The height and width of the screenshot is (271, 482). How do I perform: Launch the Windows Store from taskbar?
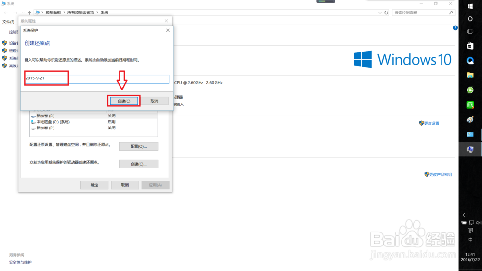470,46
